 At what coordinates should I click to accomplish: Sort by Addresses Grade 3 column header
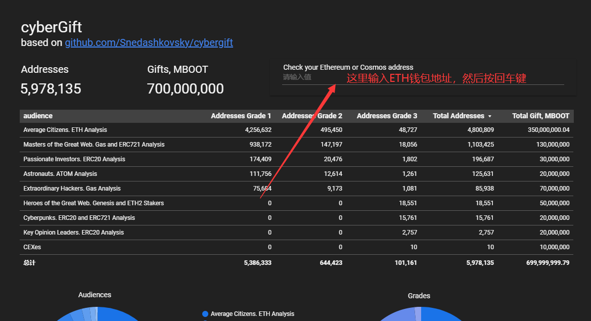387,116
